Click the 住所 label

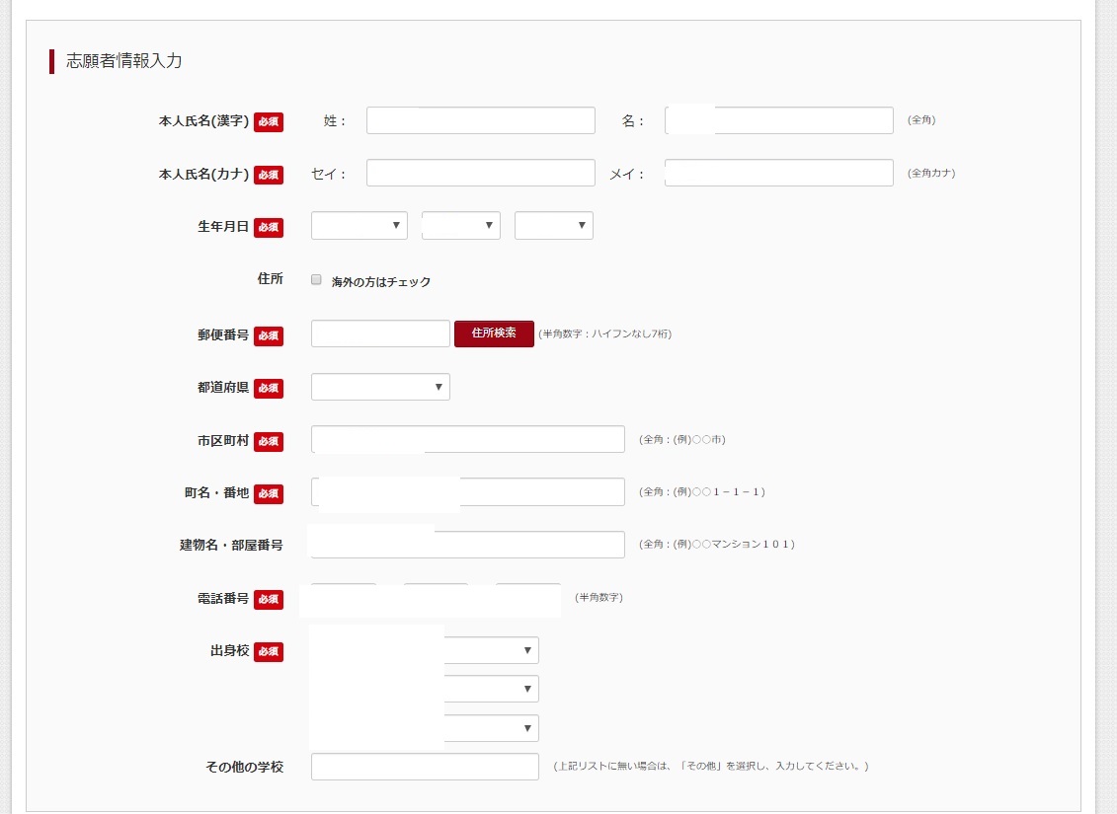(270, 279)
